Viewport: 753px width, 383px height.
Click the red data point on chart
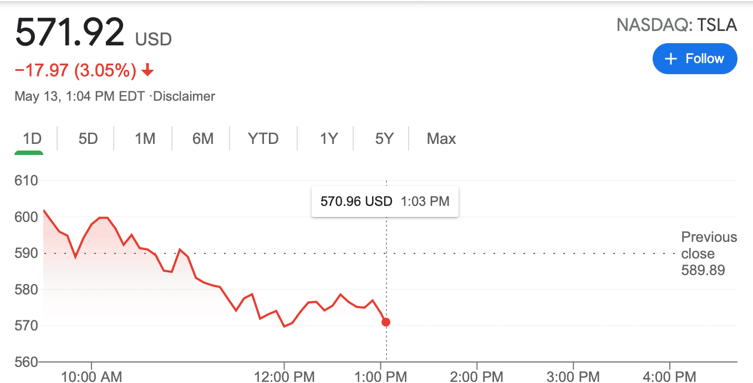[385, 322]
